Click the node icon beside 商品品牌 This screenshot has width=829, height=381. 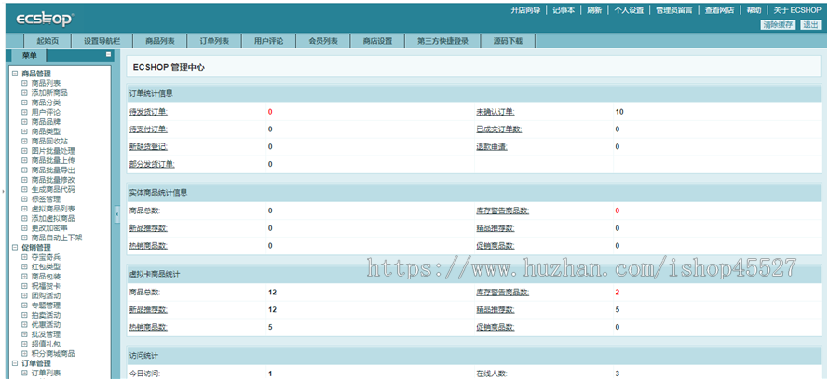(x=24, y=122)
